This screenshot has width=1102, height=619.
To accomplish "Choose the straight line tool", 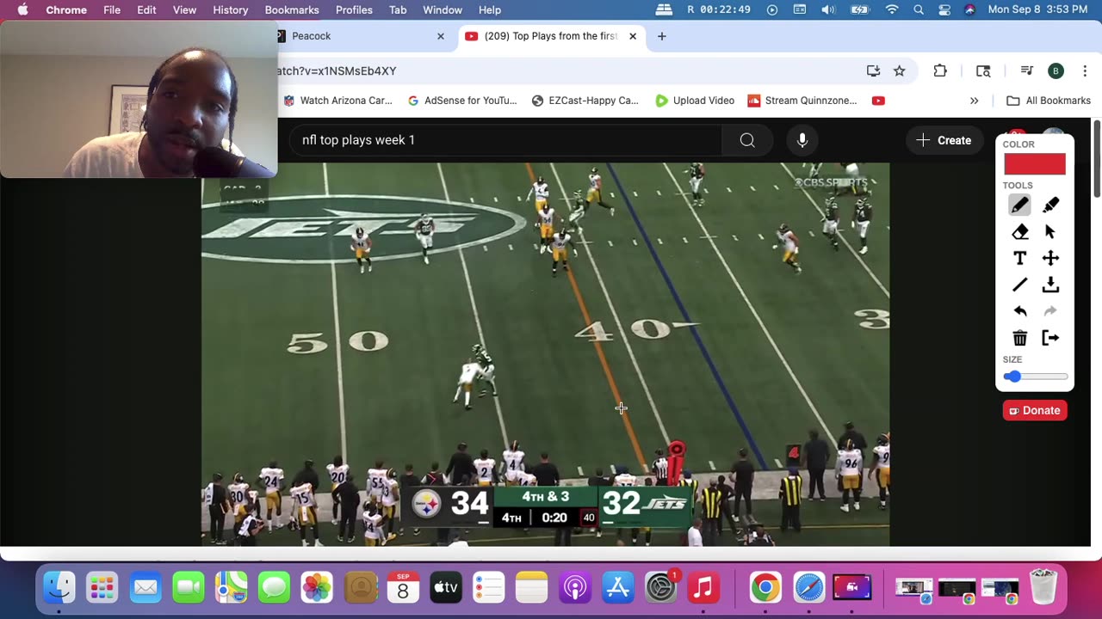I will pos(1019,285).
